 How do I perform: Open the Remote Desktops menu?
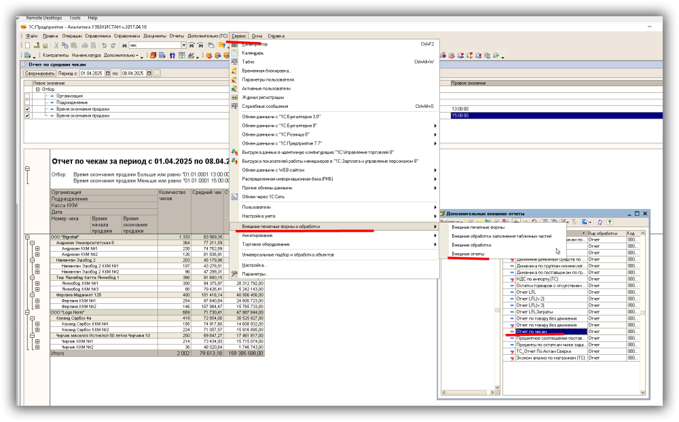pyautogui.click(x=44, y=18)
